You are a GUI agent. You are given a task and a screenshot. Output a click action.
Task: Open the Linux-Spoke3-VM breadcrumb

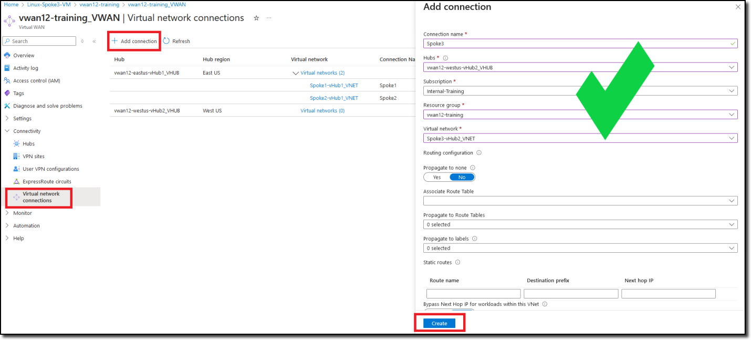(49, 4)
